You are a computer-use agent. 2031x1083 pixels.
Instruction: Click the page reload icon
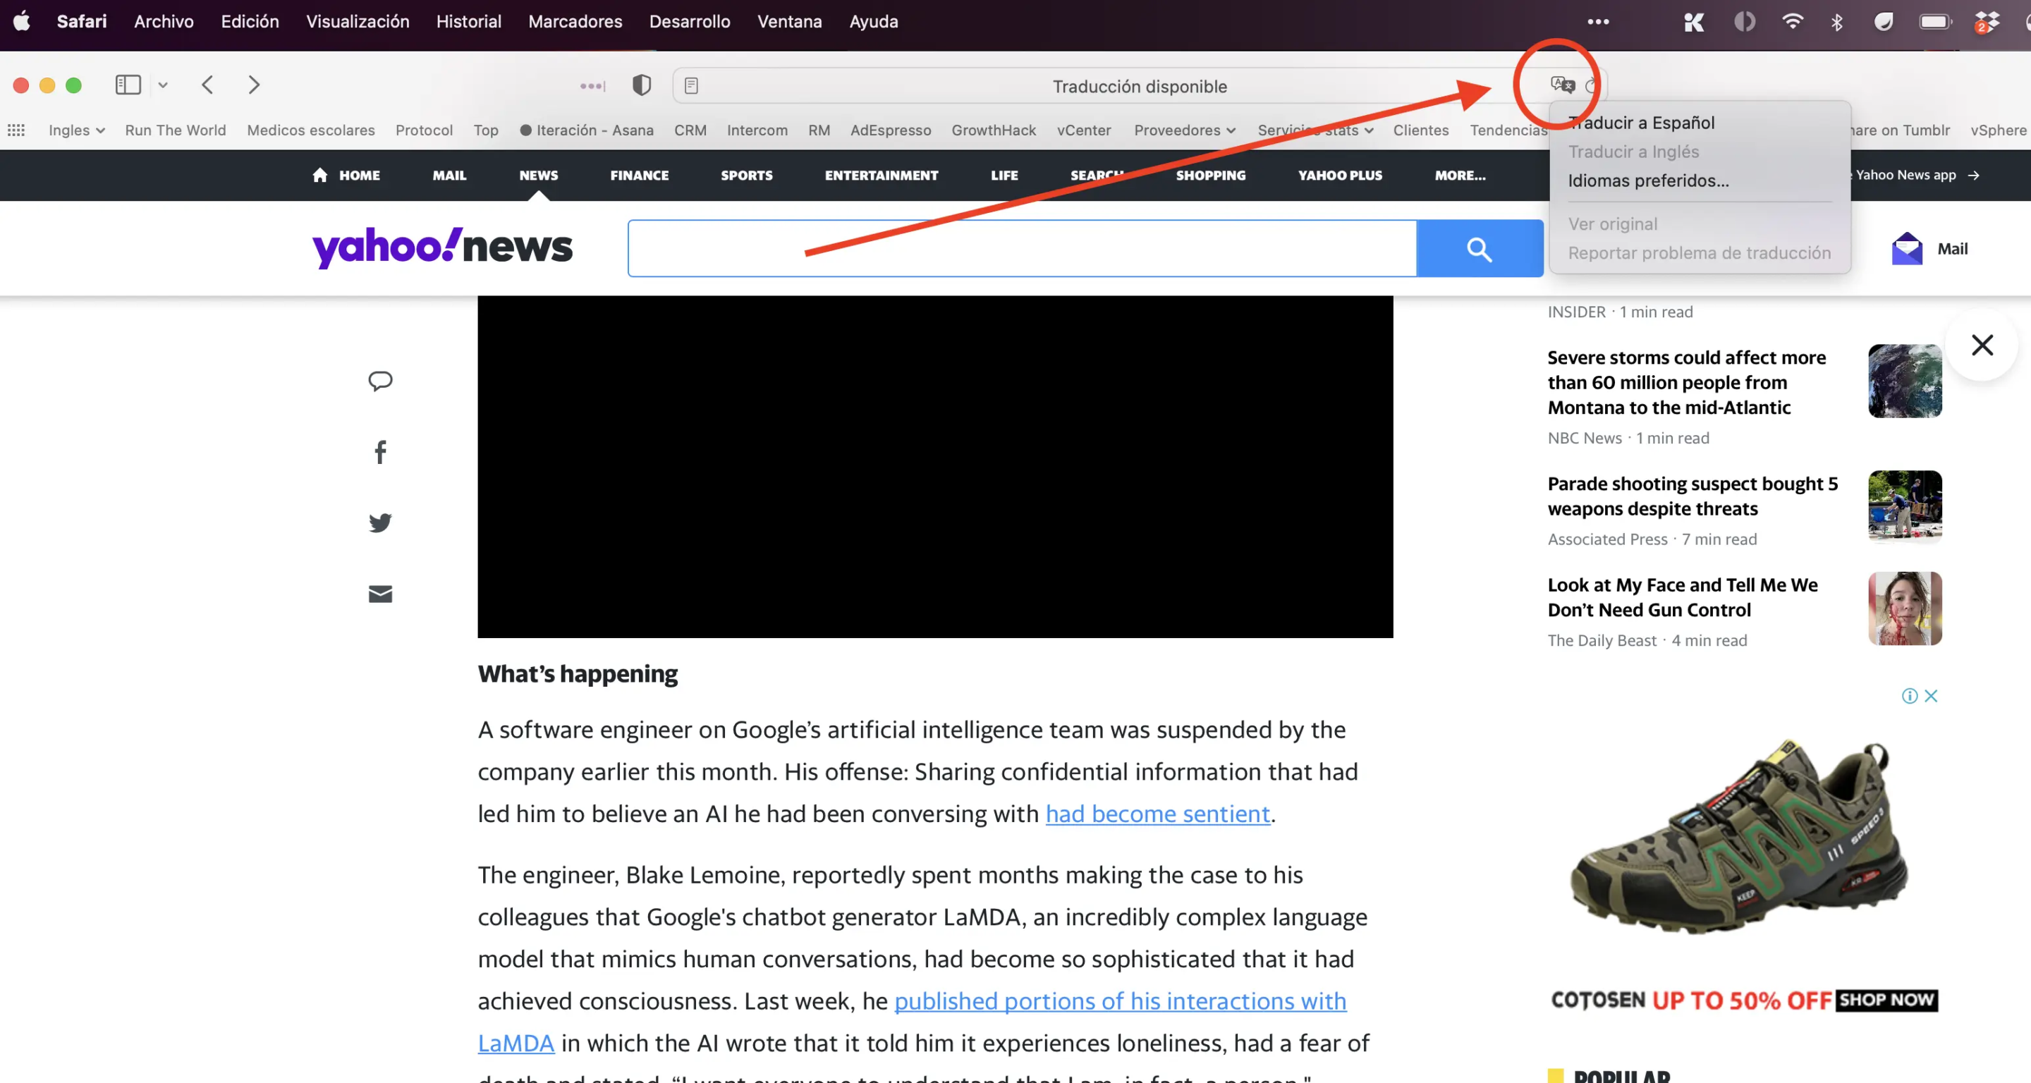pos(1591,85)
